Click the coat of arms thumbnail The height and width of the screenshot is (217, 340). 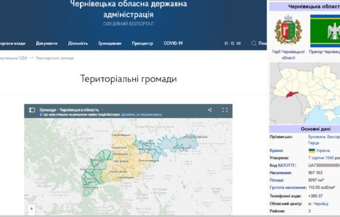288,30
